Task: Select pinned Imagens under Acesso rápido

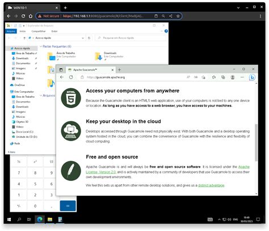Action: (x=20, y=68)
